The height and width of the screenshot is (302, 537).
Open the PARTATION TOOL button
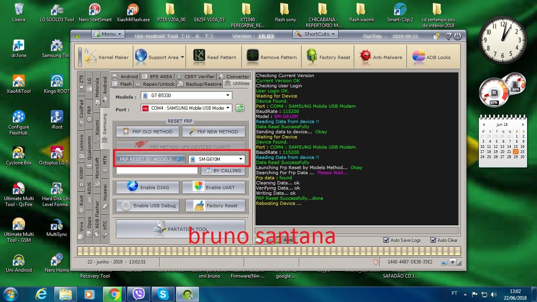coord(180,229)
